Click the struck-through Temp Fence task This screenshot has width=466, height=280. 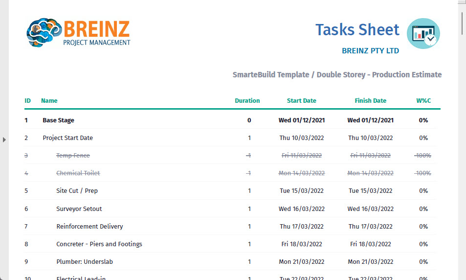(x=73, y=156)
